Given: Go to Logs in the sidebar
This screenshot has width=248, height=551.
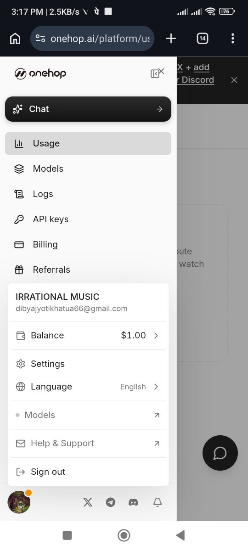Looking at the screenshot, I should pos(88,194).
